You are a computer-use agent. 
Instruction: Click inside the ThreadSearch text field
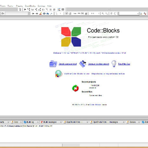(x=128, y=14)
